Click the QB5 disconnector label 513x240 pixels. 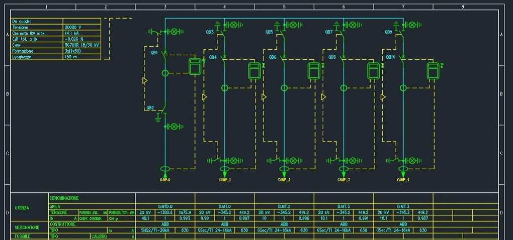[269, 32]
